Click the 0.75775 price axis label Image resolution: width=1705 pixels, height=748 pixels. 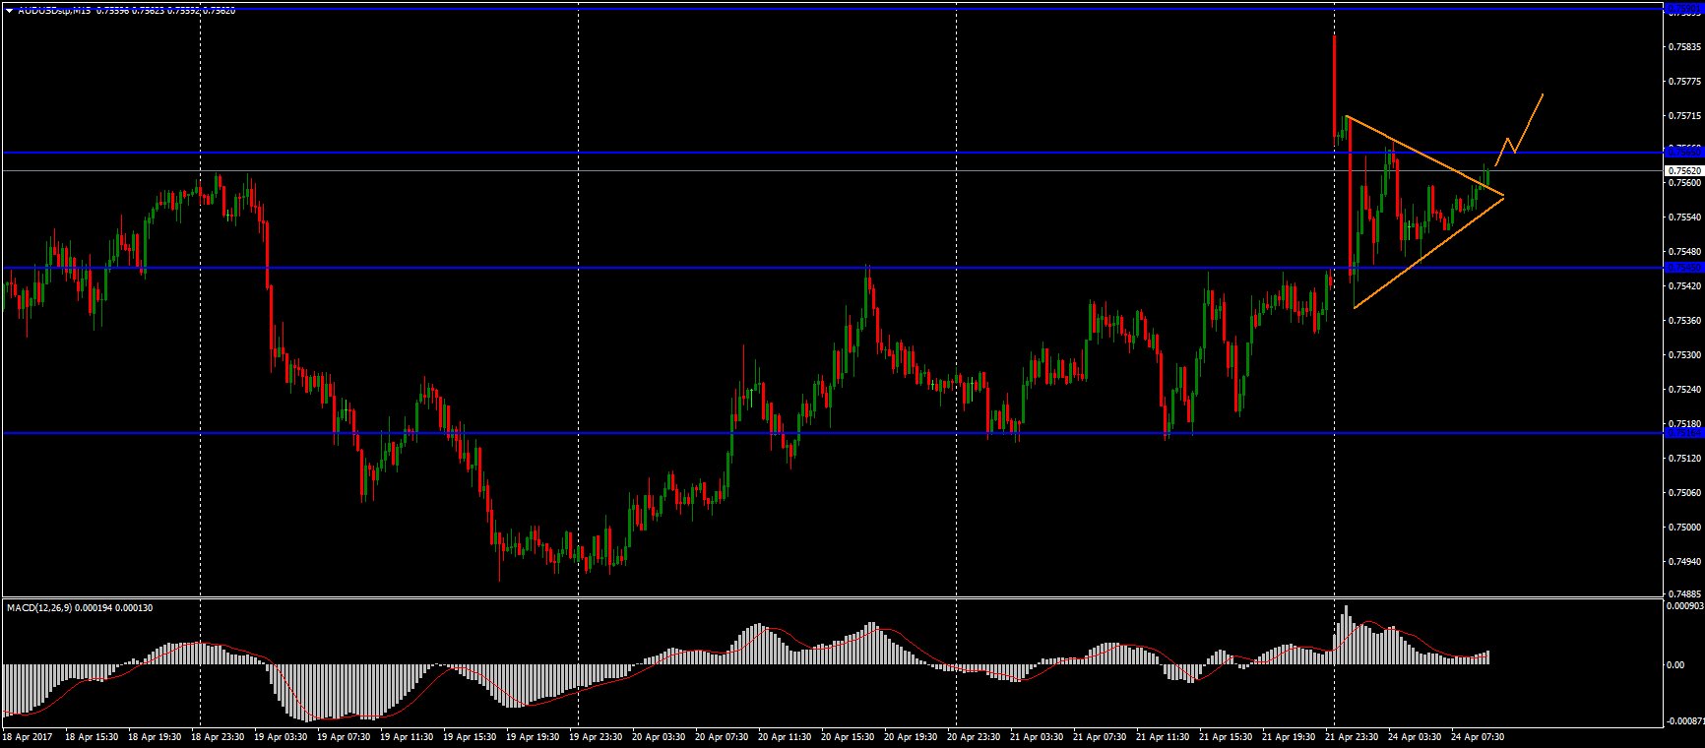(1685, 82)
